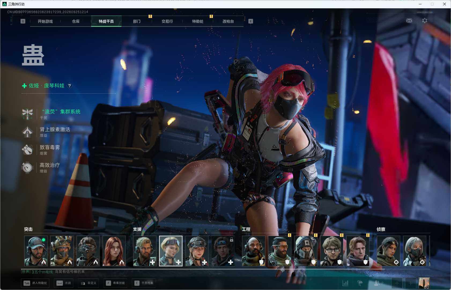Click the 突击 class heading

pos(28,229)
